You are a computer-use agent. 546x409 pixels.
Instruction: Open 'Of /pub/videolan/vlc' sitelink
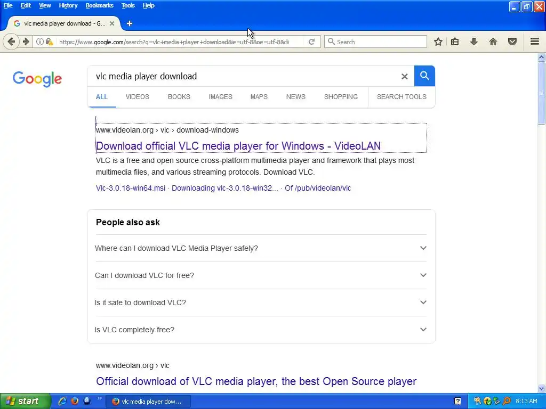[318, 188]
